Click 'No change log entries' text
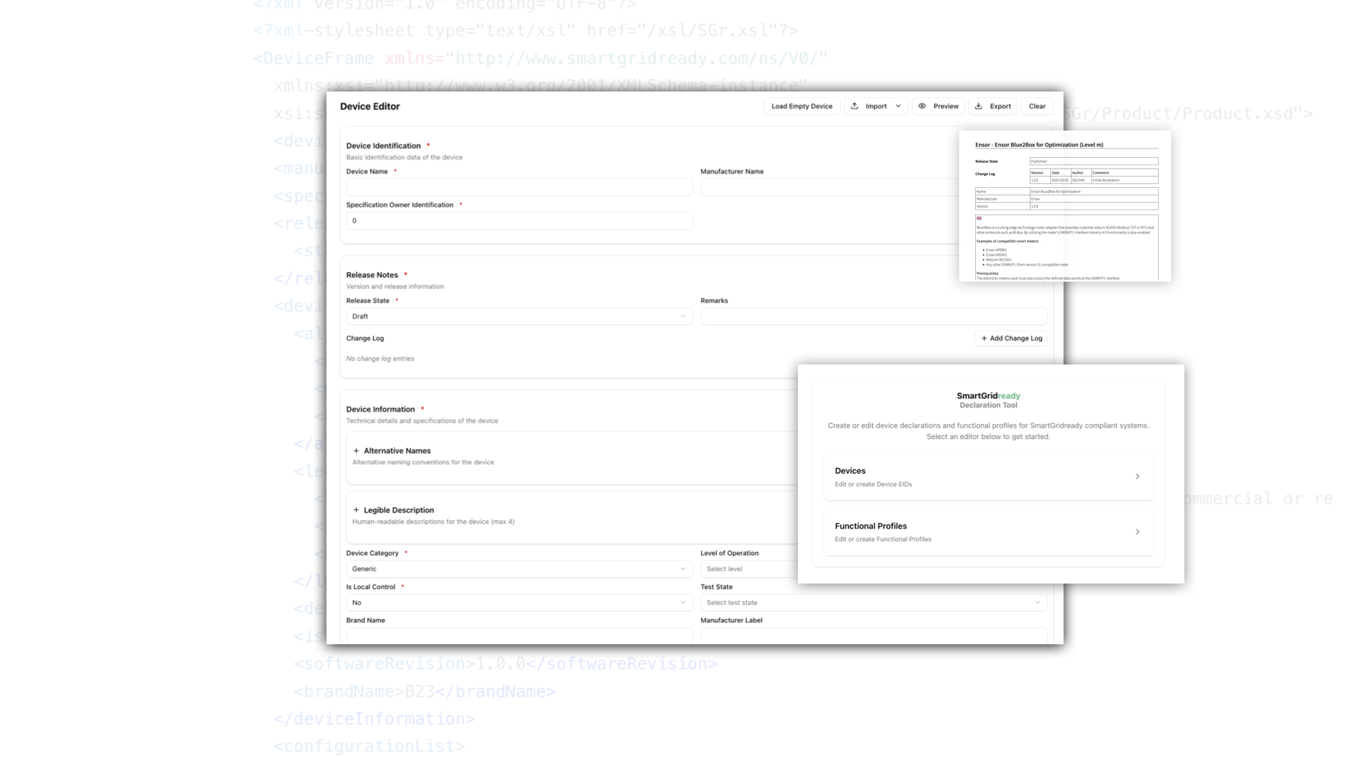This screenshot has width=1346, height=757. 380,359
